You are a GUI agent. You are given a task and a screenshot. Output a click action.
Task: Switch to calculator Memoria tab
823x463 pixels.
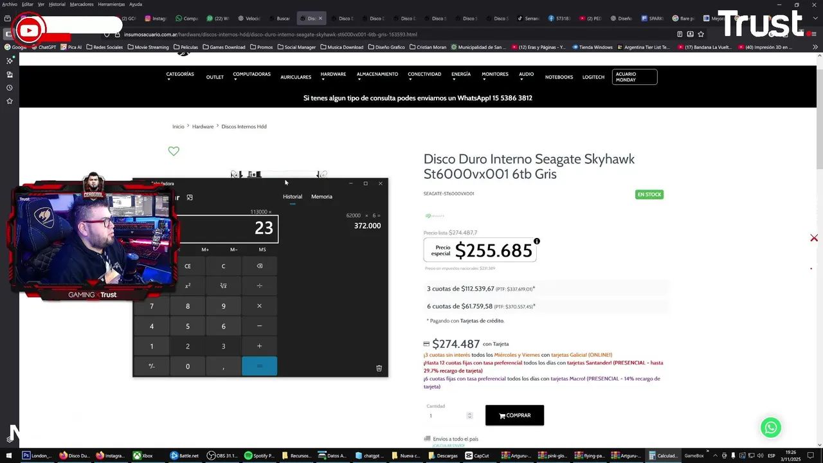click(321, 197)
